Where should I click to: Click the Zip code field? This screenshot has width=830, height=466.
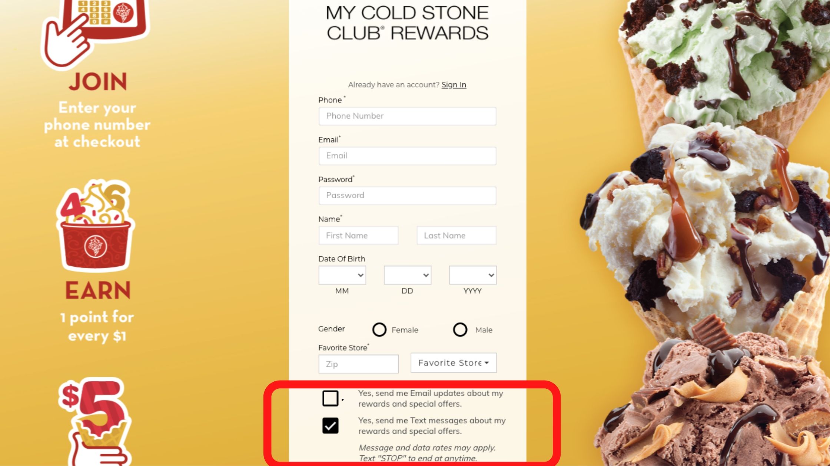pos(358,364)
